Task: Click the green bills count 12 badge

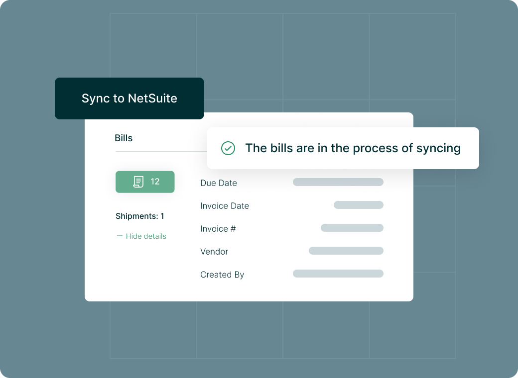Action: point(145,182)
